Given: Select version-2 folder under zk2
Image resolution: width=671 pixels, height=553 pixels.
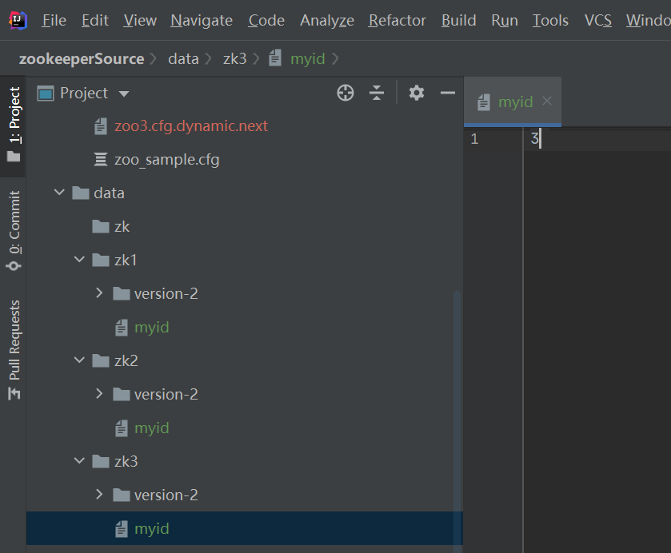Looking at the screenshot, I should coord(166,394).
